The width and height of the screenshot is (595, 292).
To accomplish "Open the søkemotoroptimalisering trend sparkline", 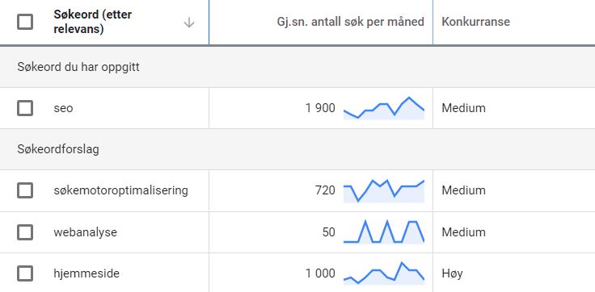I will (x=384, y=190).
